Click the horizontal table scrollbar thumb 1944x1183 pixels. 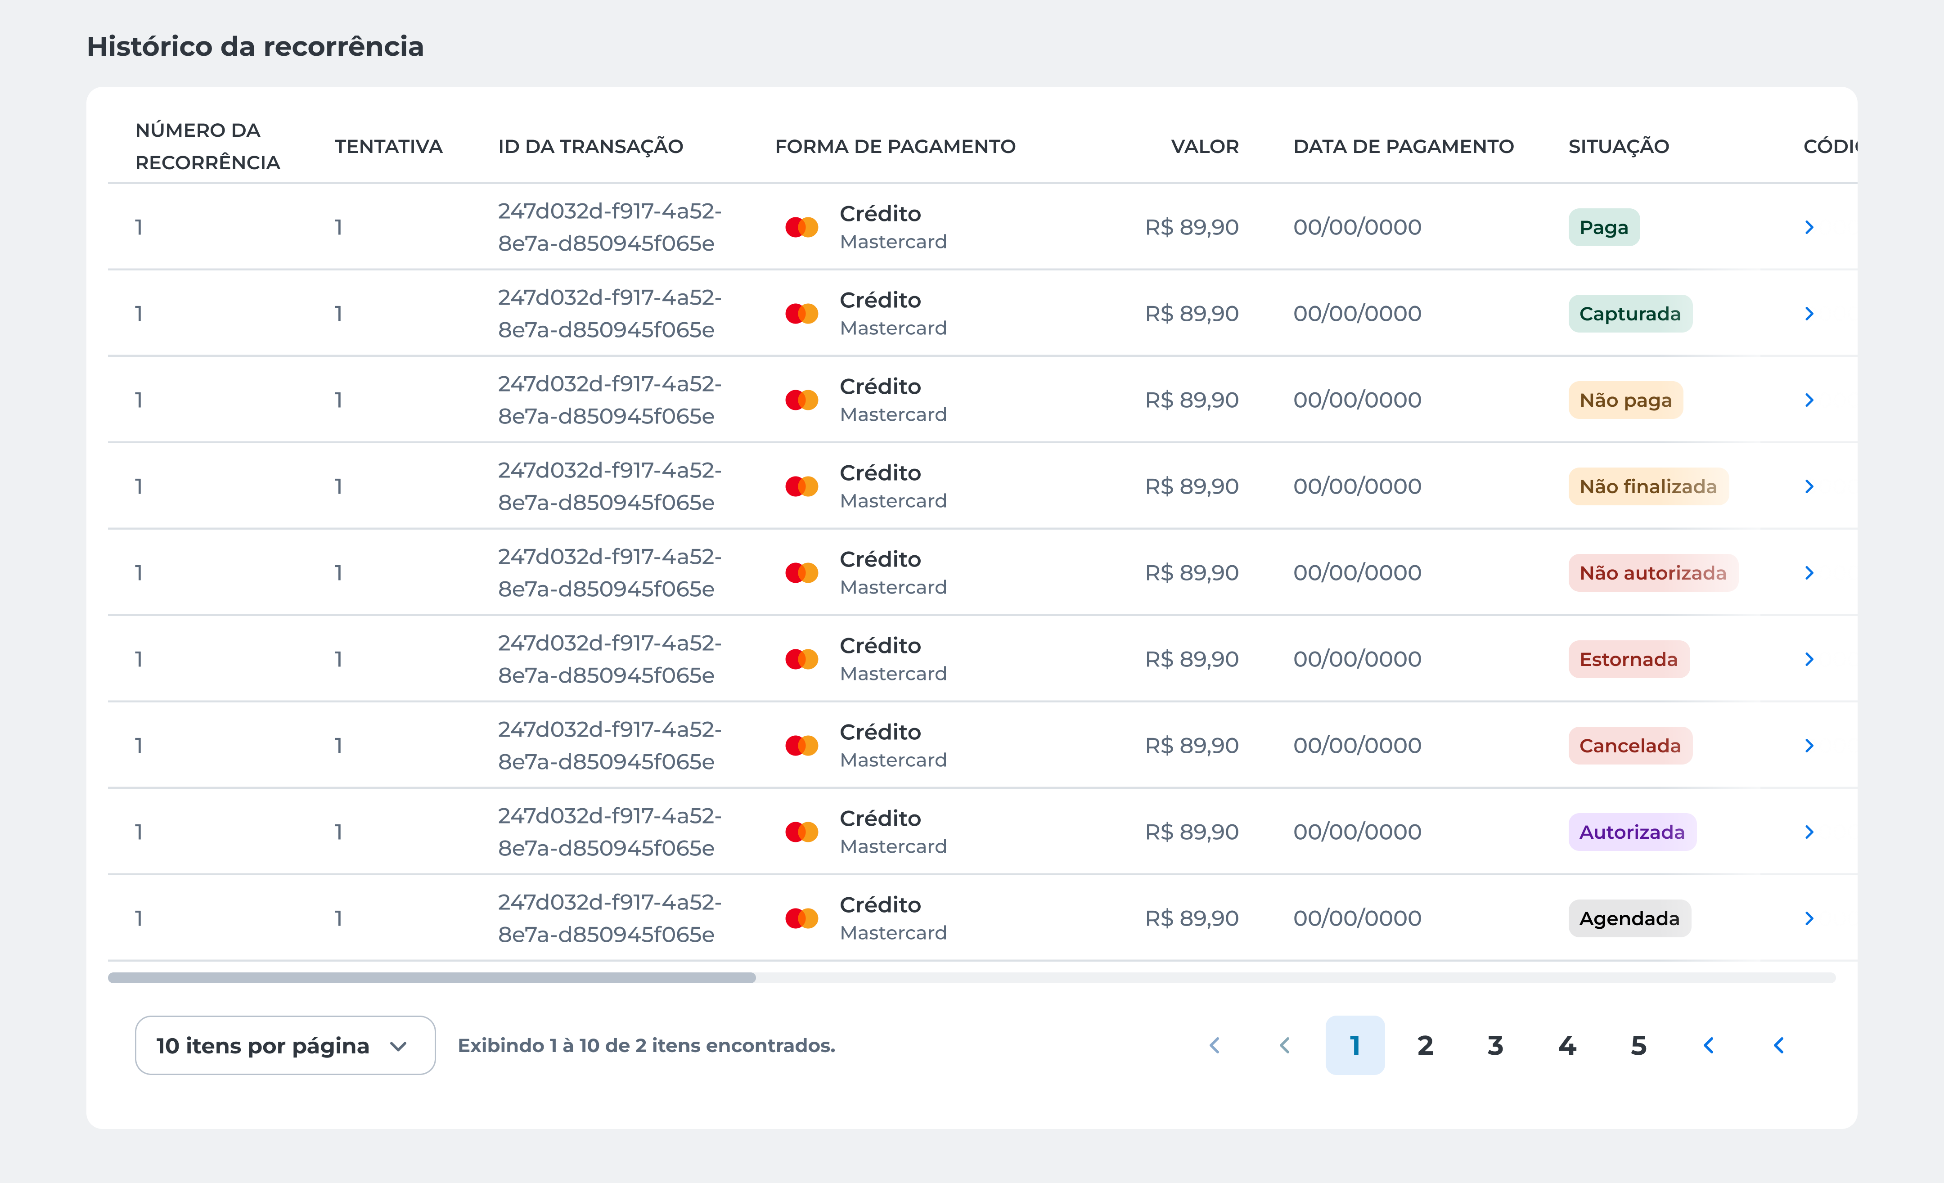coord(432,978)
